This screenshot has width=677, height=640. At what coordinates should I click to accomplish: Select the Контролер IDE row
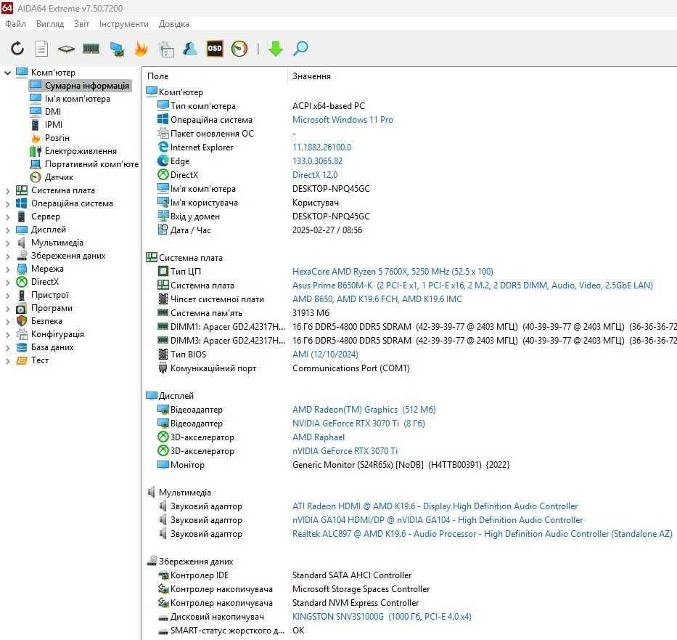410,575
